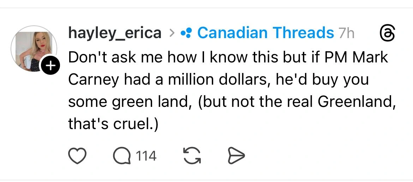Viewport: 413px width, 182px height.
Task: Go to the Canadian Threads community
Action: (265, 33)
